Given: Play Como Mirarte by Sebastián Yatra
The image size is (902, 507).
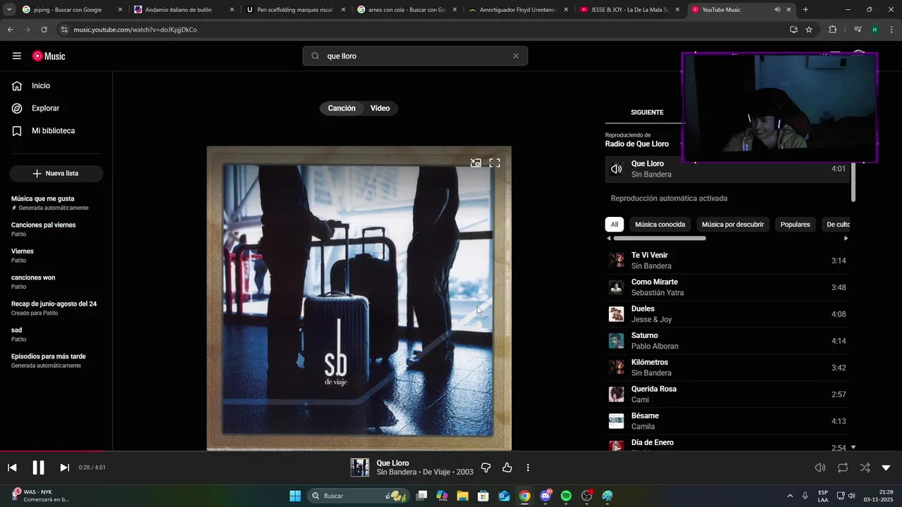Looking at the screenshot, I should 727,287.
